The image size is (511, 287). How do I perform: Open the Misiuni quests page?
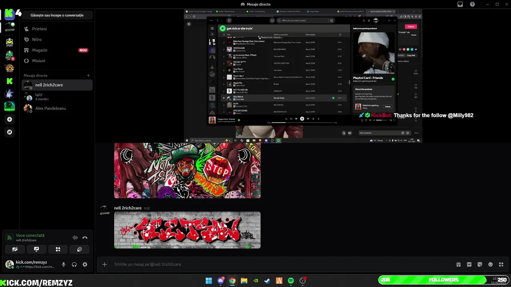(x=57, y=61)
